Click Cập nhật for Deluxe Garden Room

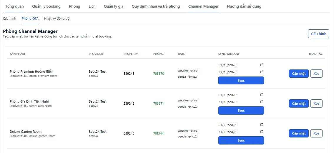pyautogui.click(x=299, y=133)
